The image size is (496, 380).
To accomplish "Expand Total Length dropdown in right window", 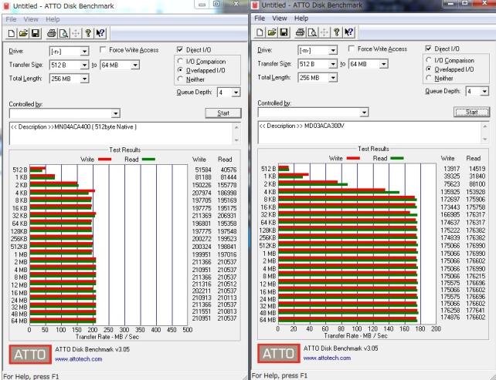I will [x=334, y=77].
